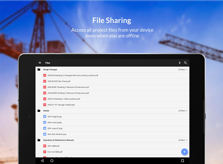Tap the blue plus floating button
The height and width of the screenshot is (164, 223).
coord(184,152)
